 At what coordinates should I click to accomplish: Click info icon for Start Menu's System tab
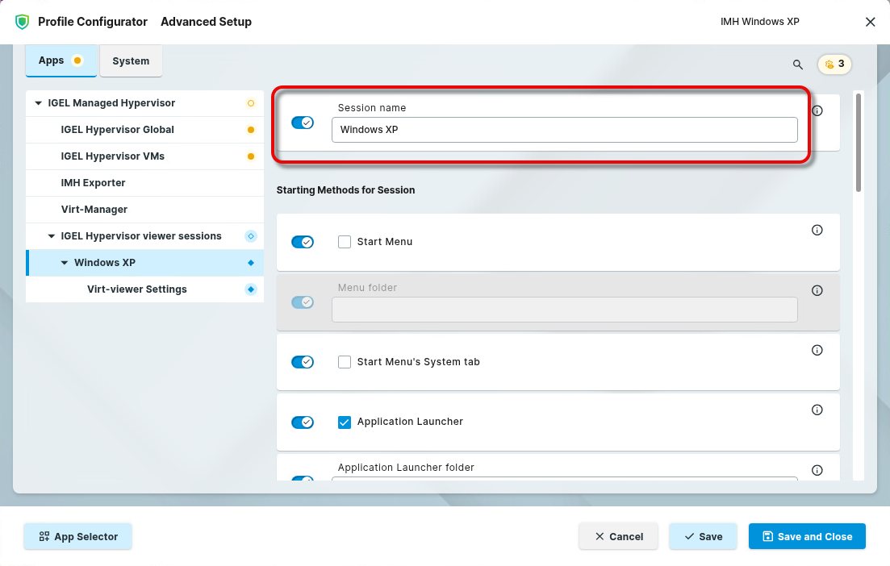click(x=817, y=350)
